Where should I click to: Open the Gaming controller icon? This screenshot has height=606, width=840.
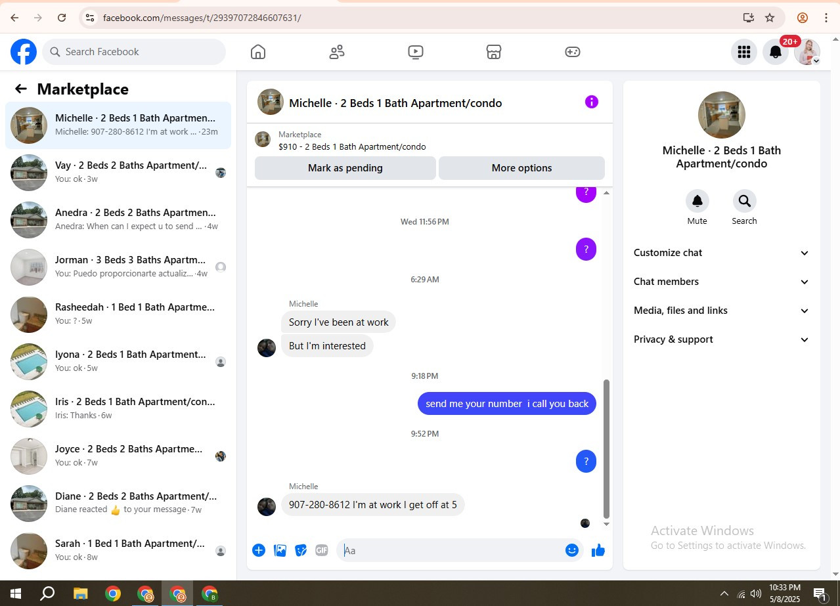pos(573,52)
